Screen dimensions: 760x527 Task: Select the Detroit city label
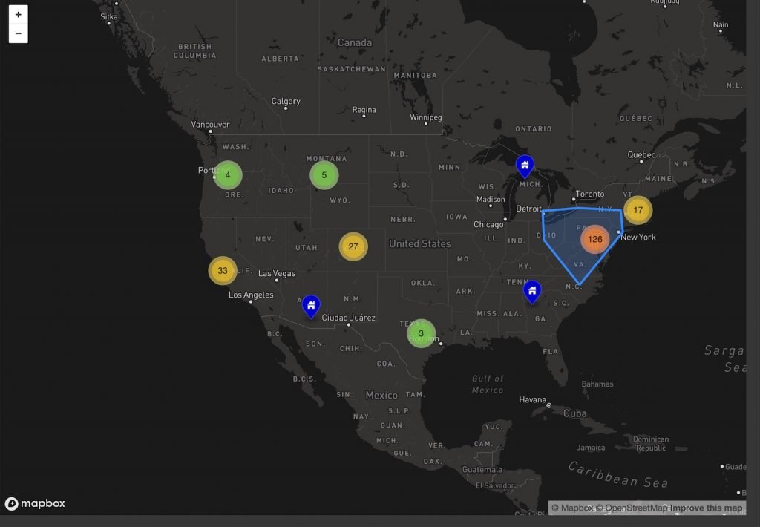click(x=528, y=209)
